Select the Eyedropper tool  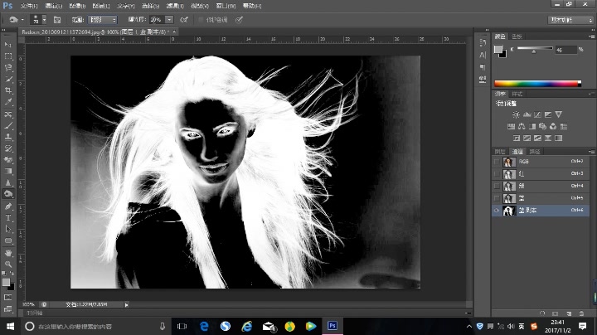pos(8,102)
